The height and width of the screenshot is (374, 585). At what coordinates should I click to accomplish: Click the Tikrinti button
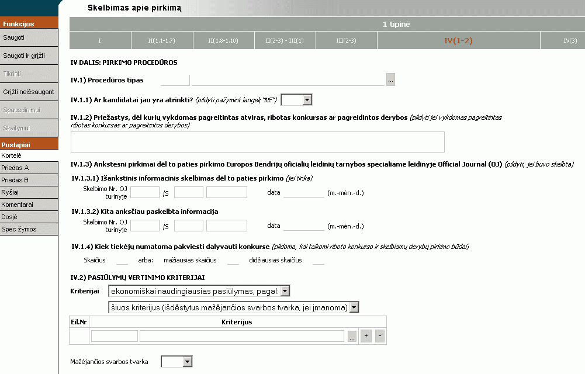tap(29, 74)
